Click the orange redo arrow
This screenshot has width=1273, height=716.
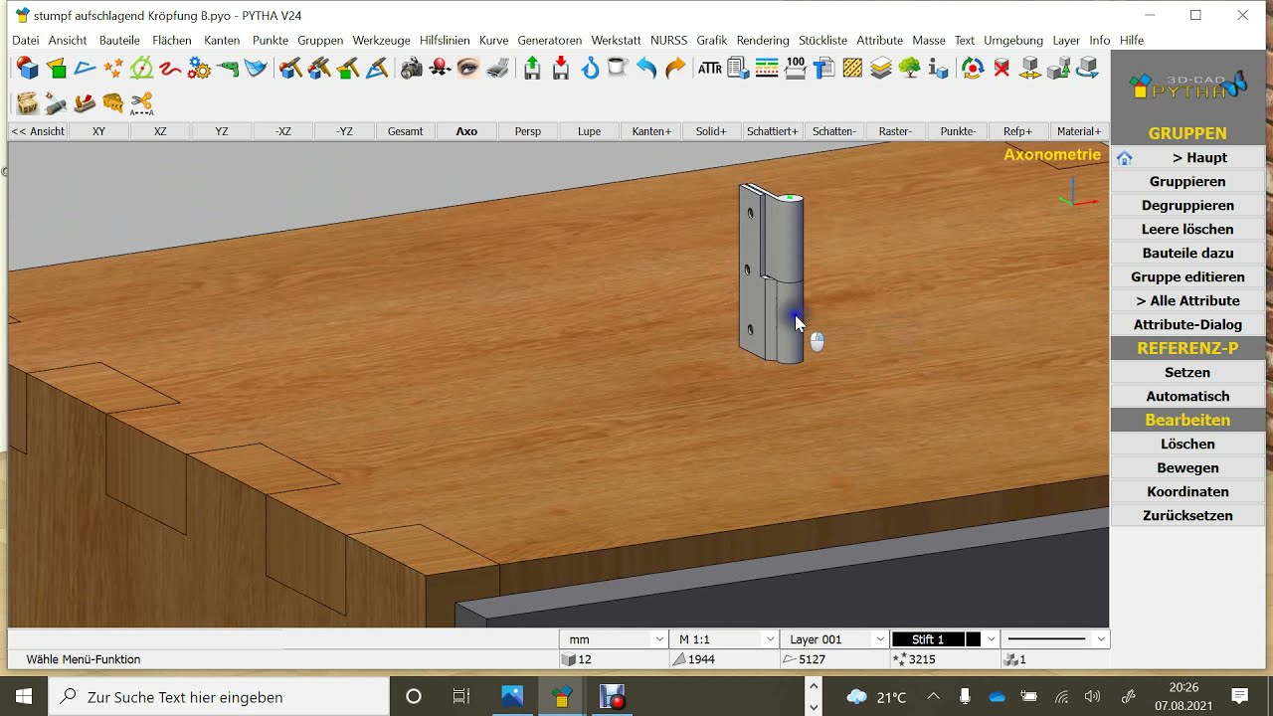(675, 69)
